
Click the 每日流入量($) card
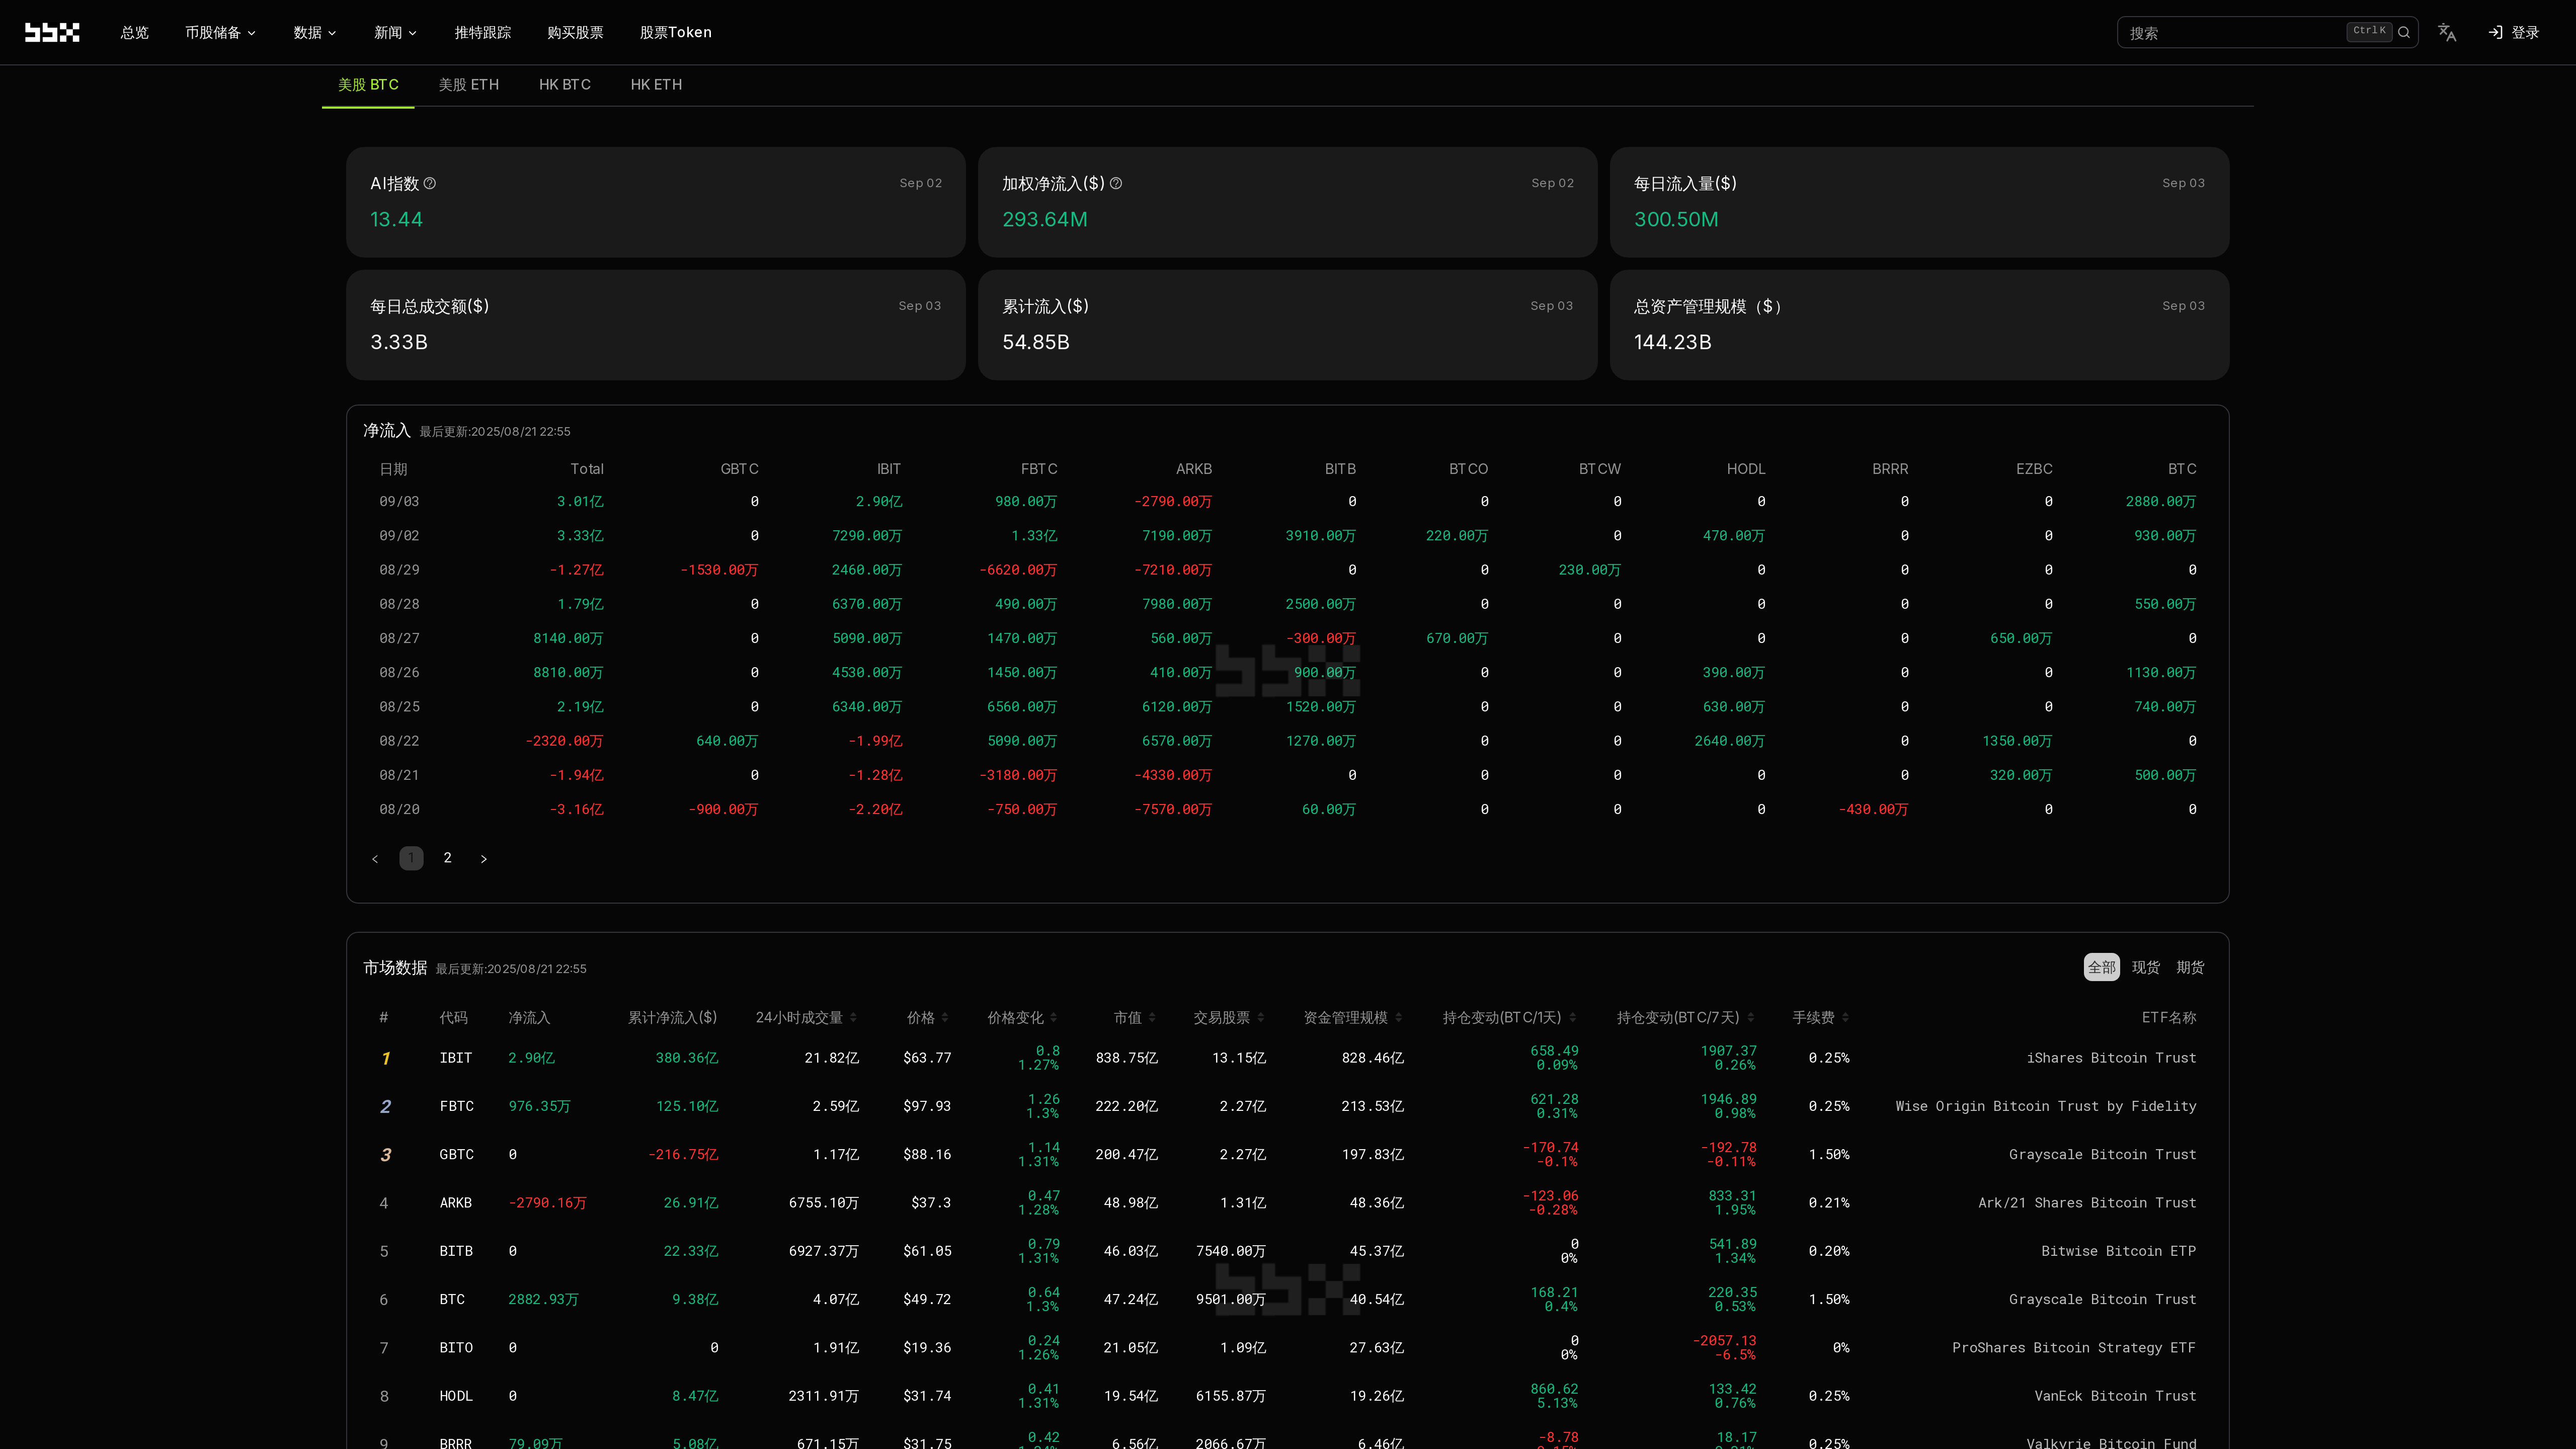click(1919, 202)
